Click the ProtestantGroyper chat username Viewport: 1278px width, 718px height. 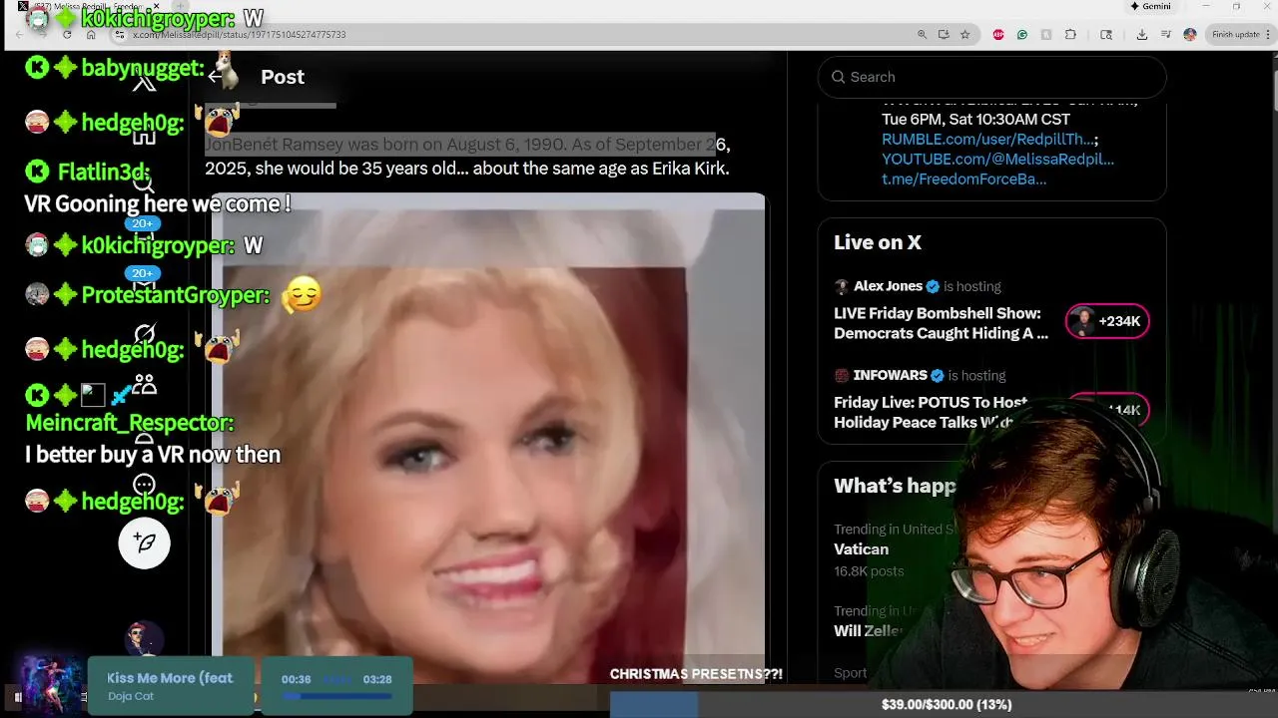(175, 295)
